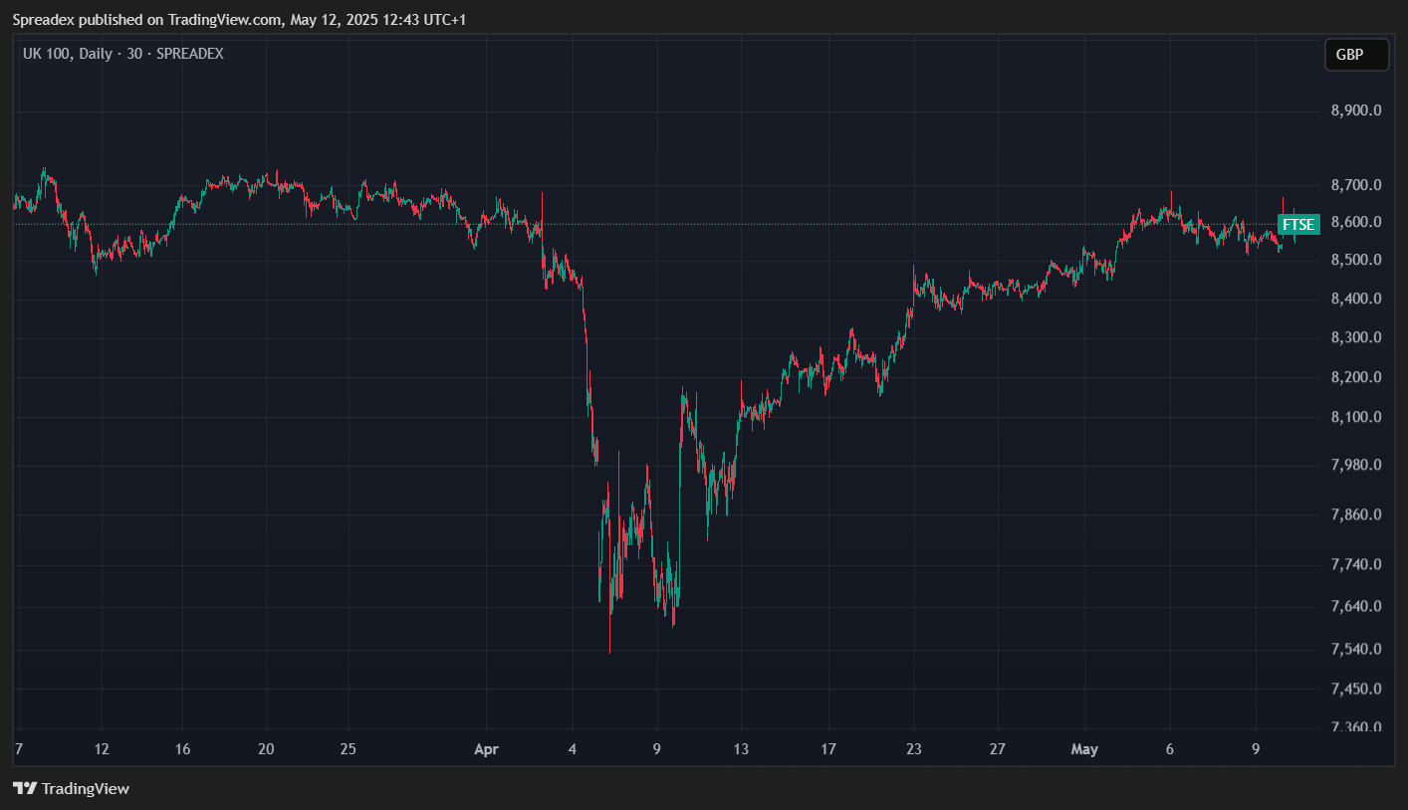Click the 7,360.0 price axis label
Viewport: 1408px width, 810px height.
coord(1356,727)
